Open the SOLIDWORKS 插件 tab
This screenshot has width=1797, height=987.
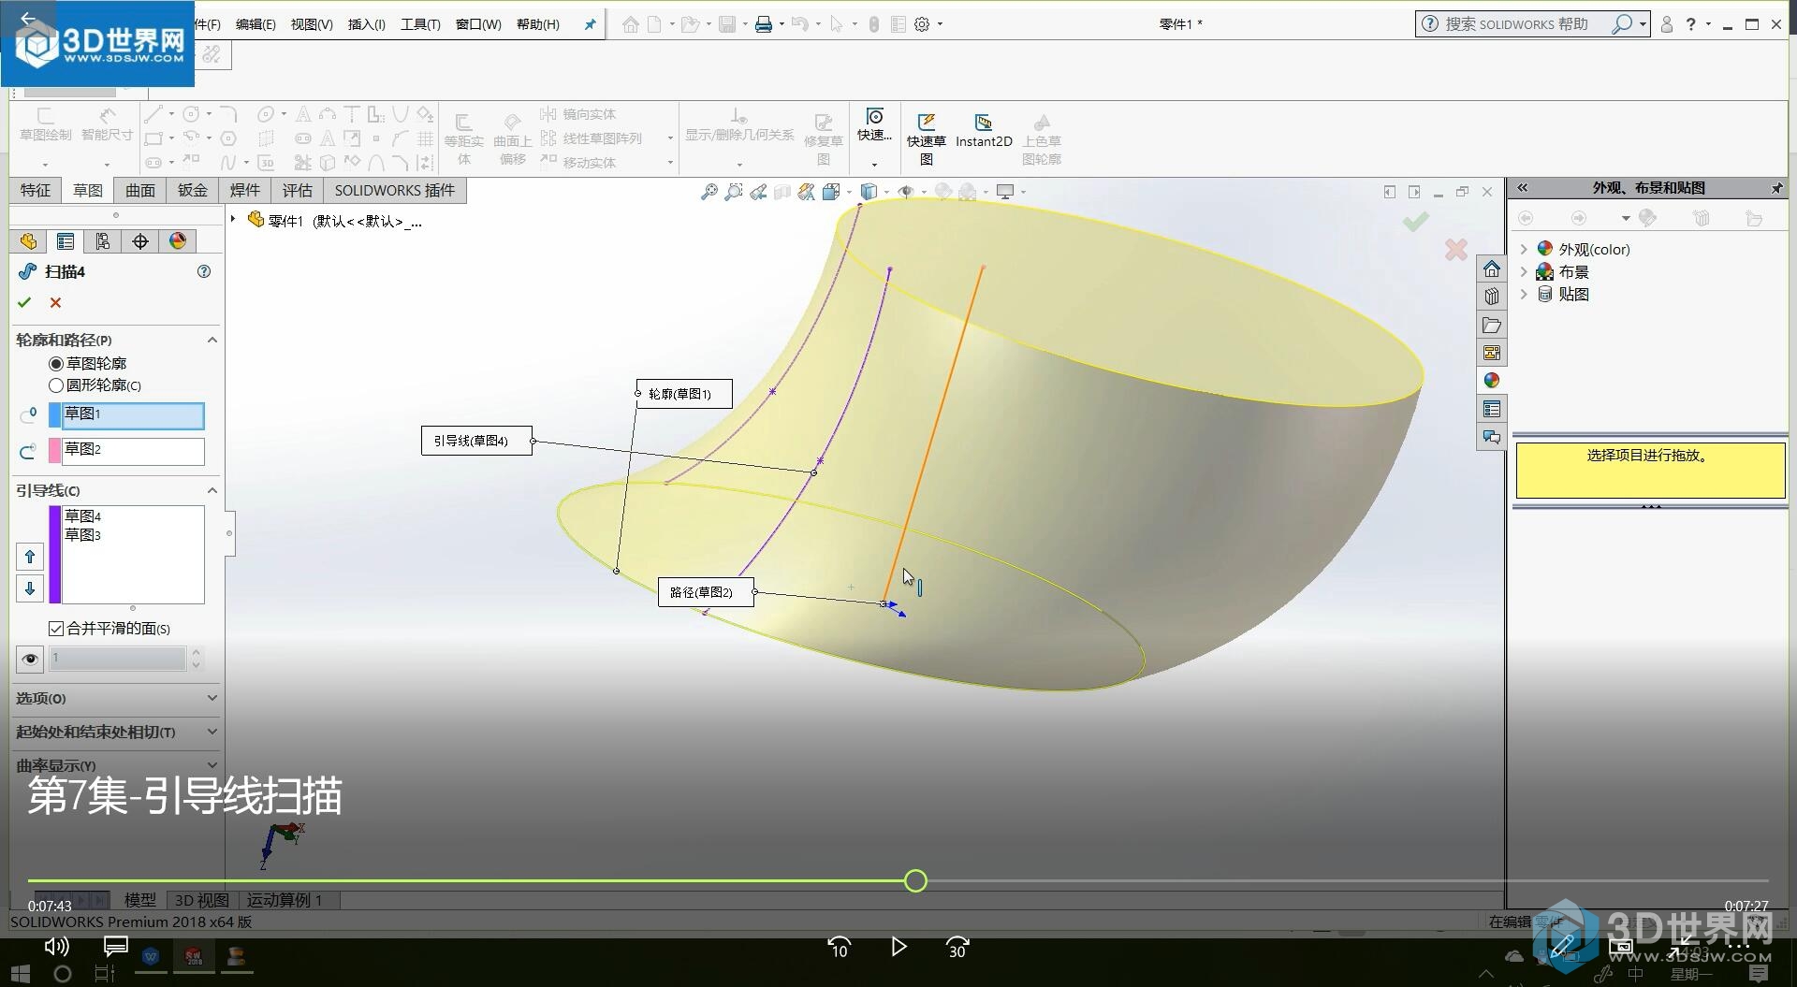tap(395, 190)
